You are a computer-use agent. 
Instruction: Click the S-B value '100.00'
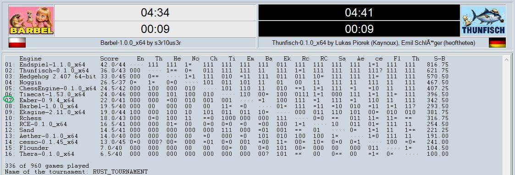pyautogui.click(x=437, y=153)
